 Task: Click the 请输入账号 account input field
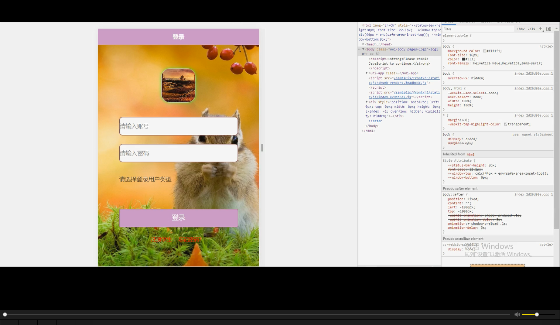click(178, 126)
